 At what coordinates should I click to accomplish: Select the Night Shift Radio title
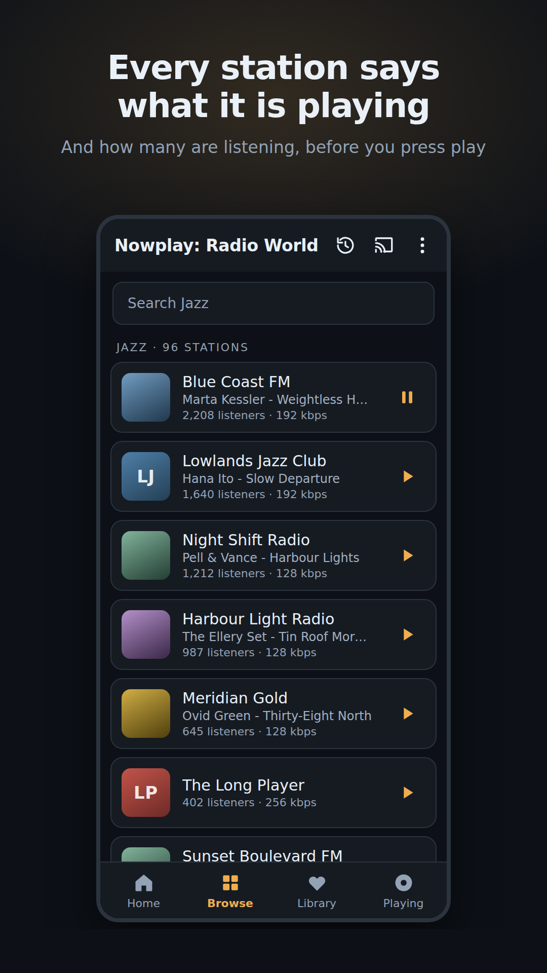click(x=246, y=540)
